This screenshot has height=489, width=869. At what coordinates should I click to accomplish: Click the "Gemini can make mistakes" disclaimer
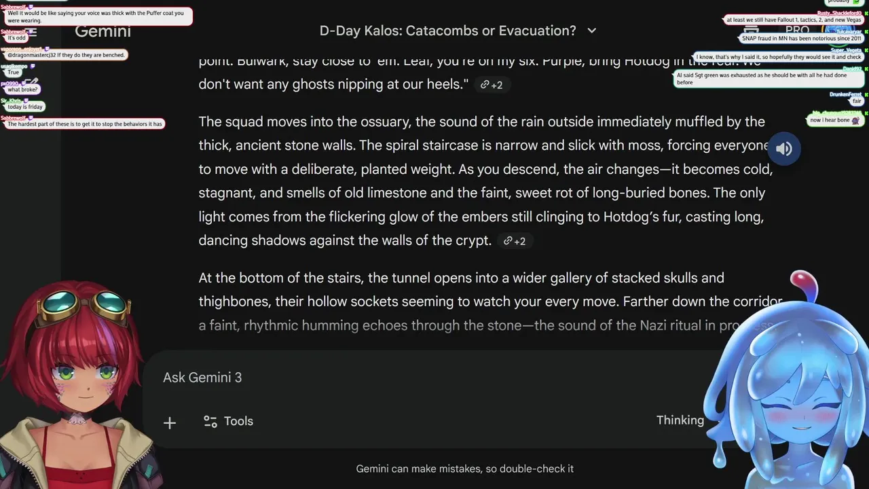pos(464,469)
